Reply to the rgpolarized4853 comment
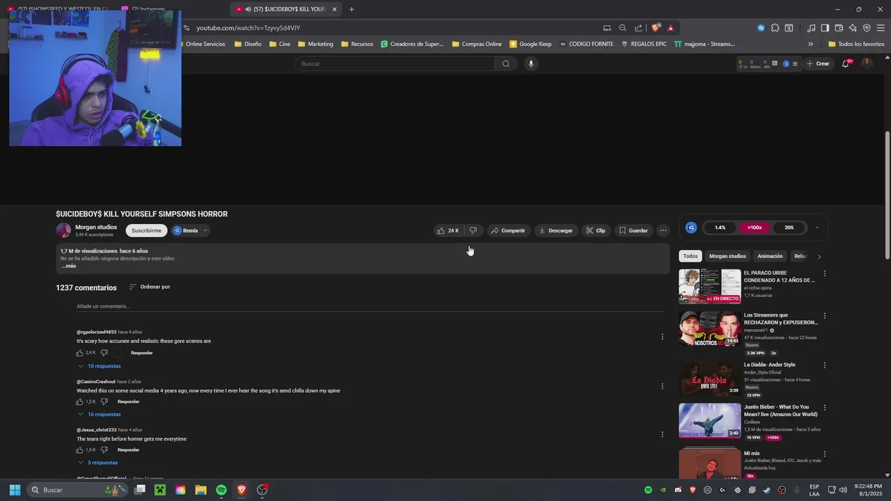The width and height of the screenshot is (891, 501). pos(141,353)
